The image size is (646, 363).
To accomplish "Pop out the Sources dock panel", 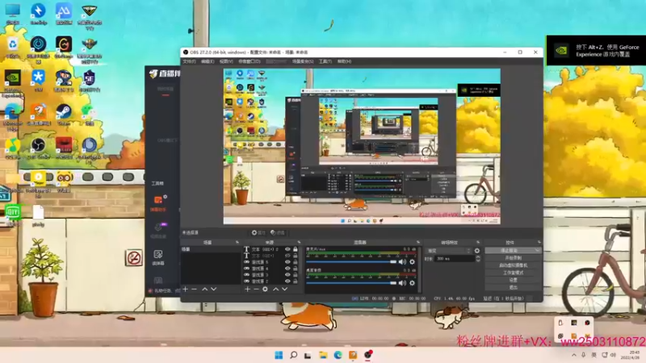I will 299,243.
